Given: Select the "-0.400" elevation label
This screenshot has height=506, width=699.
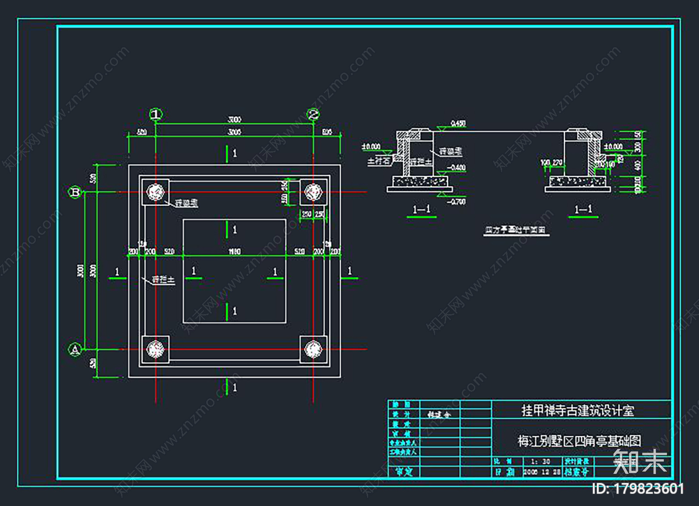Looking at the screenshot, I should [457, 168].
